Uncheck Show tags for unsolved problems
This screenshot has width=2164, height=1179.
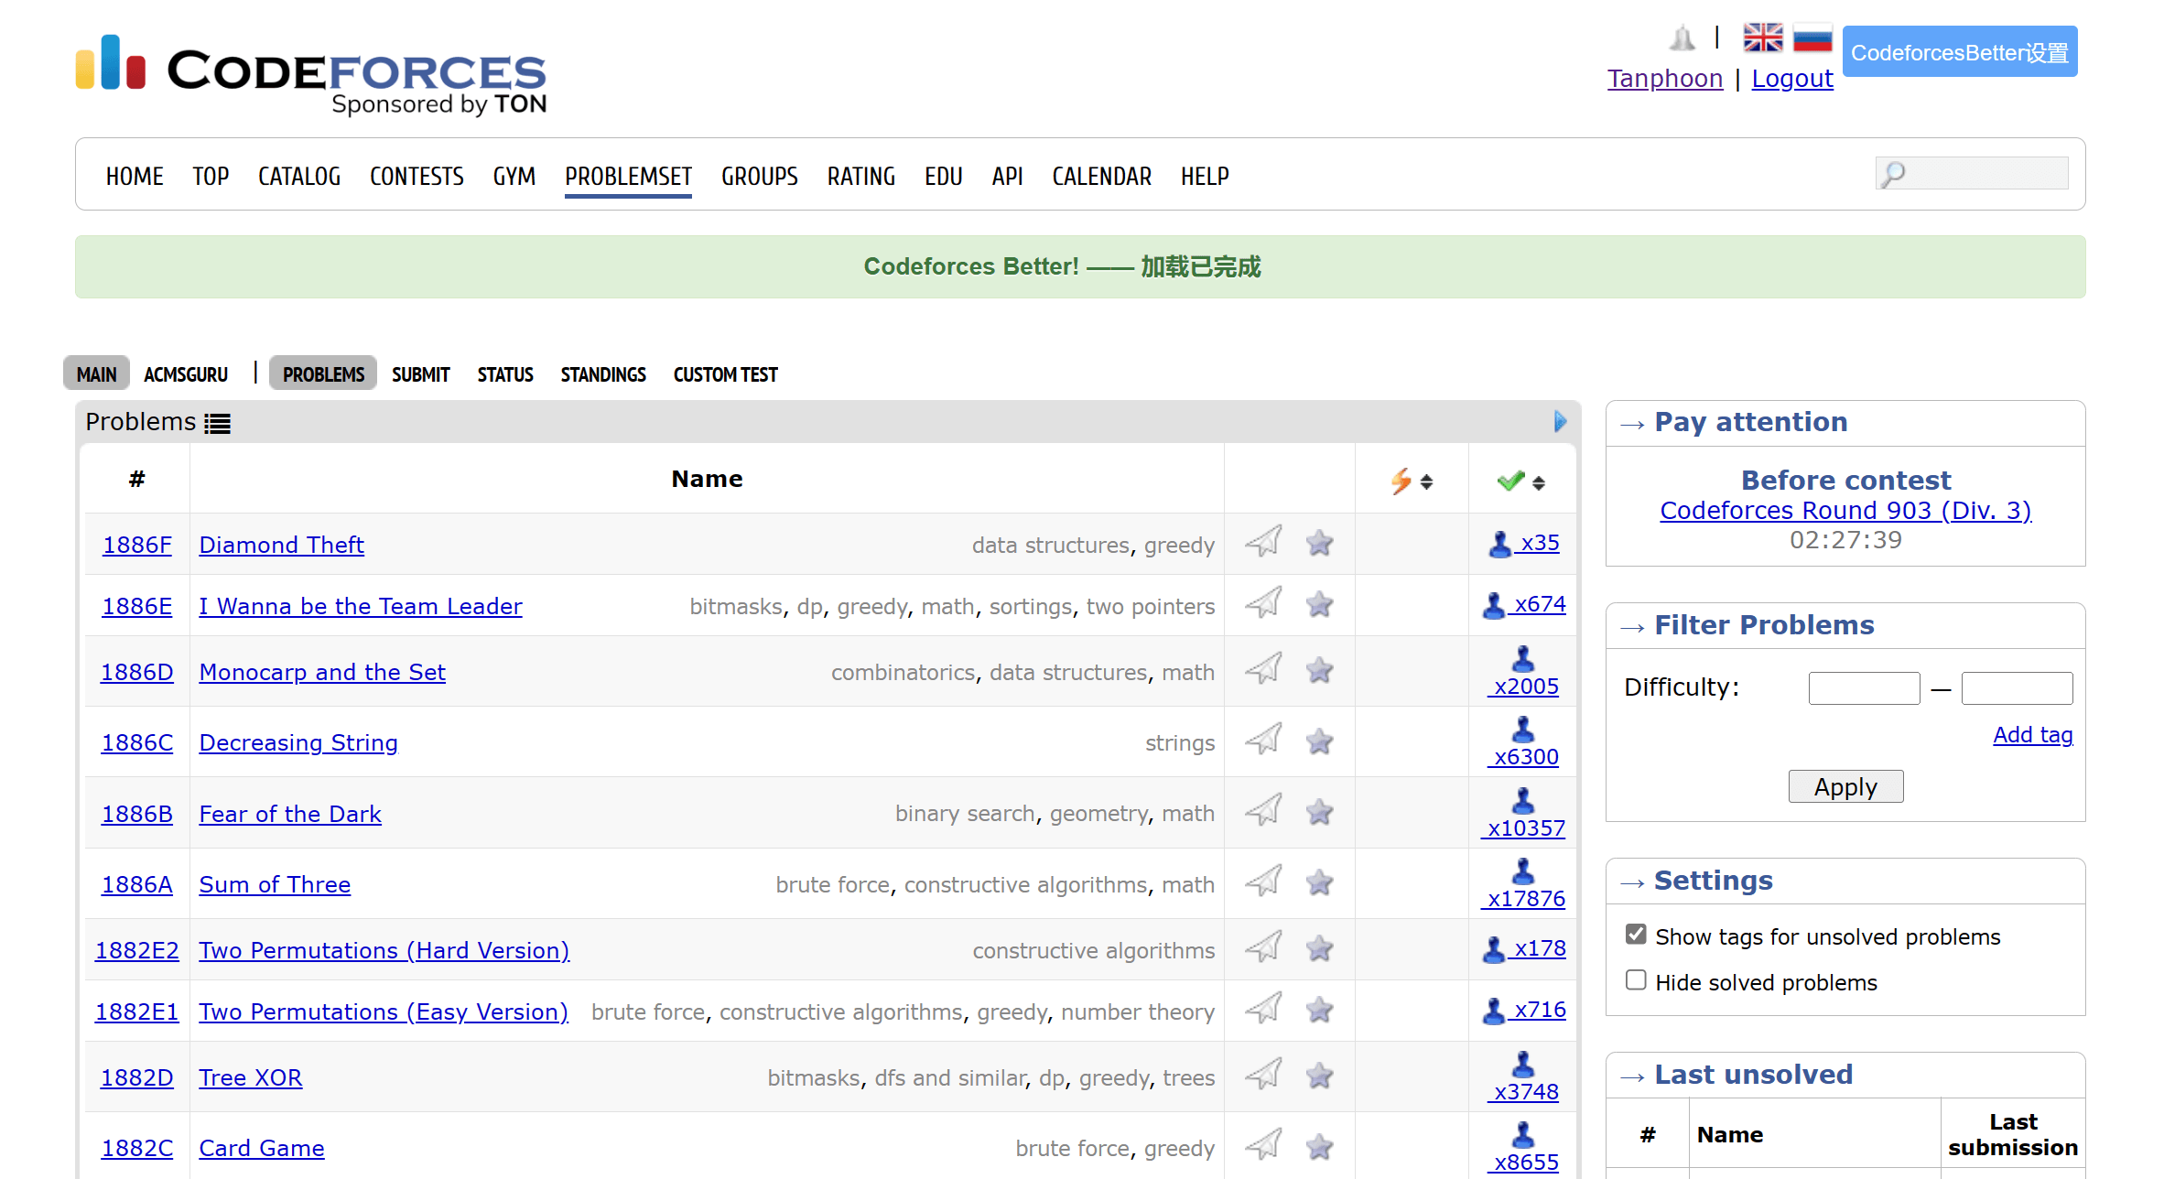(1636, 935)
